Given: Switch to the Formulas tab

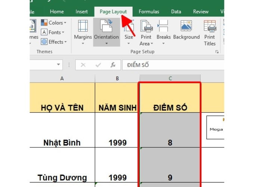Looking at the screenshot, I should (x=149, y=12).
